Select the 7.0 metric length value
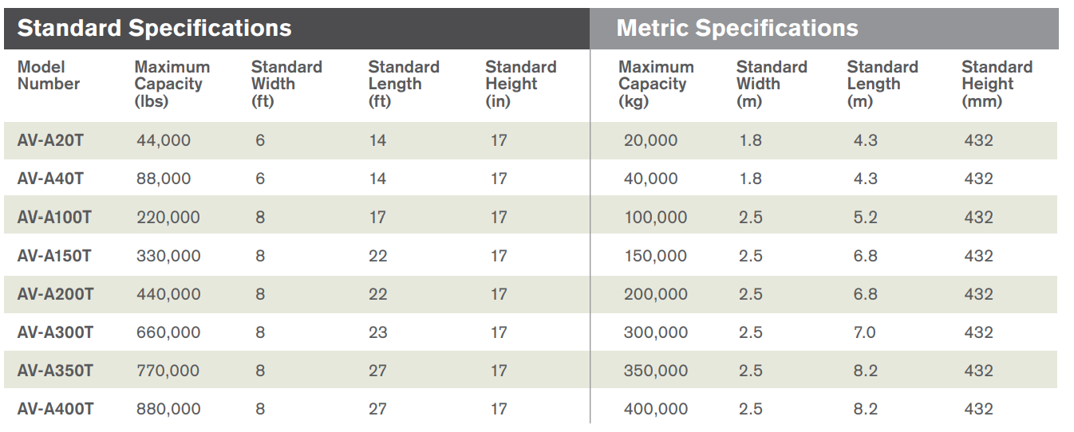The height and width of the screenshot is (432, 1074). click(865, 332)
